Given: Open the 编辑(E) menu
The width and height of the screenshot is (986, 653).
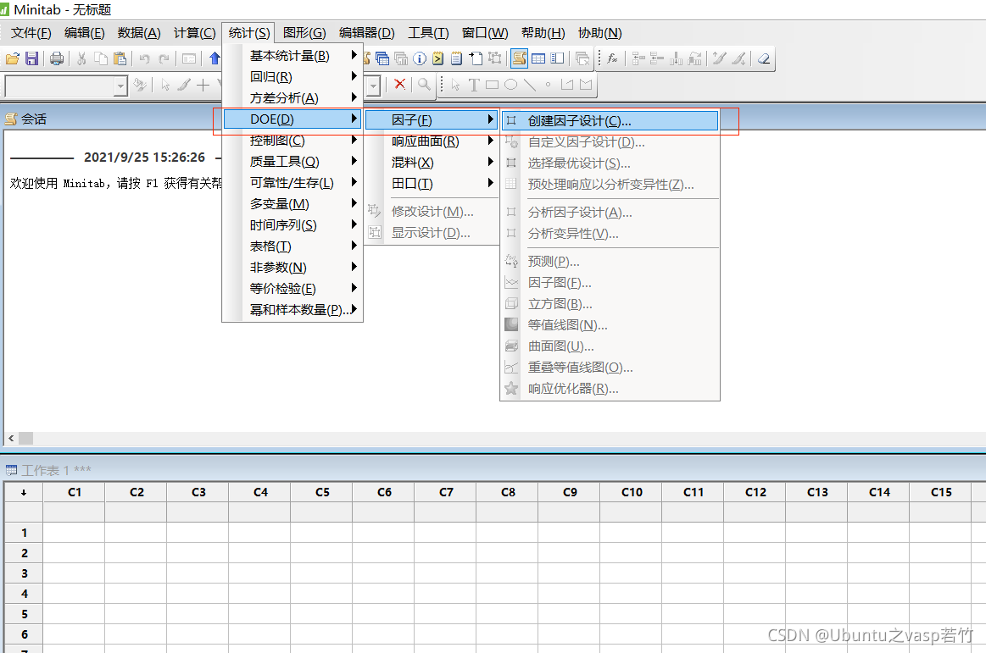Looking at the screenshot, I should (84, 33).
